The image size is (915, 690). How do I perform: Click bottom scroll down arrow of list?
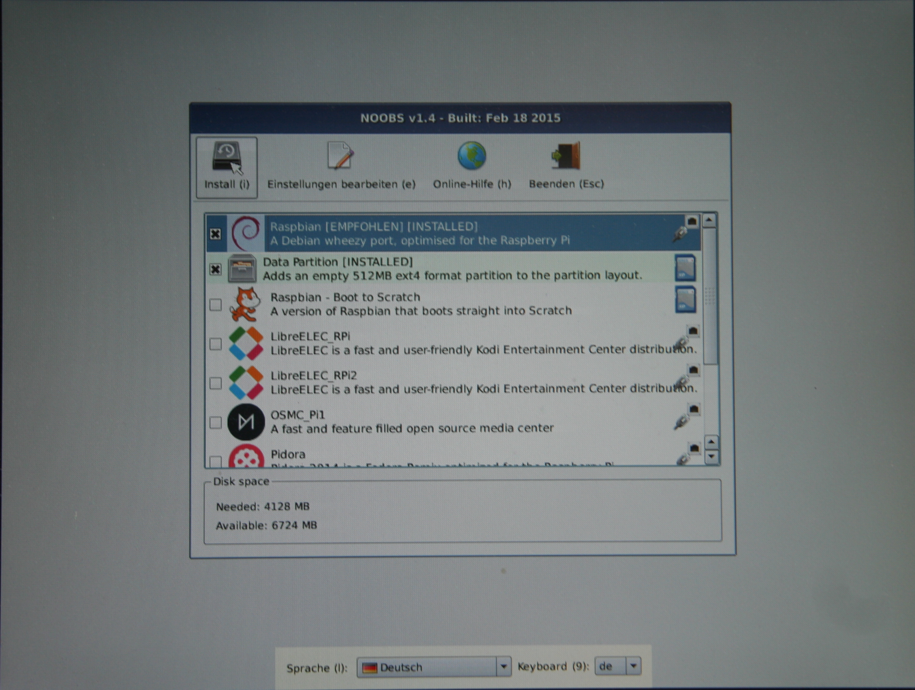tap(712, 457)
